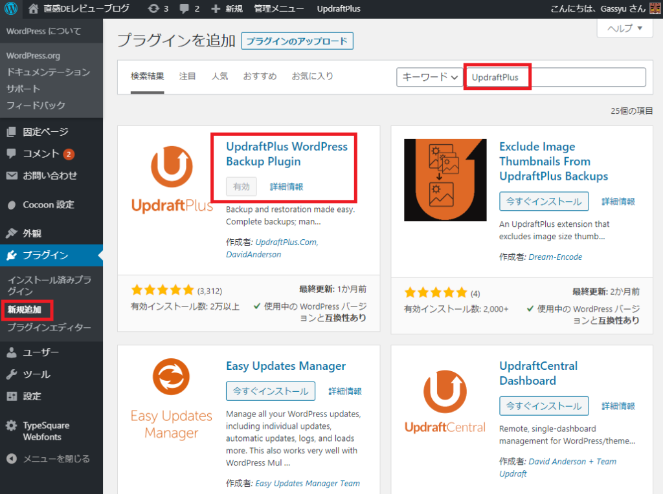Click the プラグイン plug icon

coord(12,255)
